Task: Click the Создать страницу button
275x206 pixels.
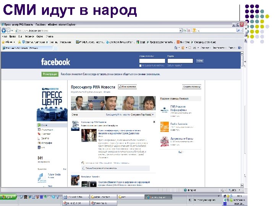Action: point(191,87)
